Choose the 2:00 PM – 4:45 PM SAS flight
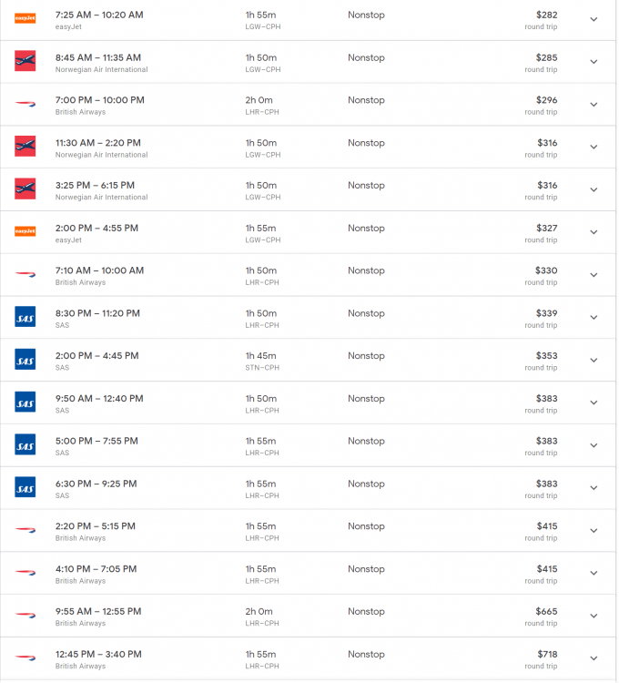The image size is (619, 683). click(96, 356)
